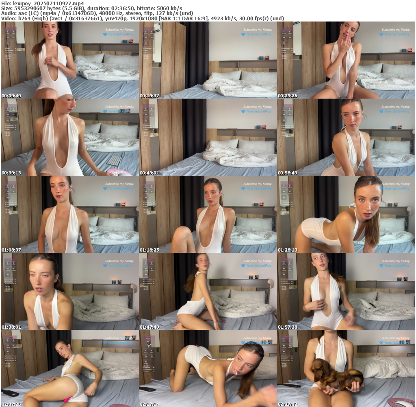416x407 pixels.
Task: Click the Video codec info line
Action: pos(142,18)
